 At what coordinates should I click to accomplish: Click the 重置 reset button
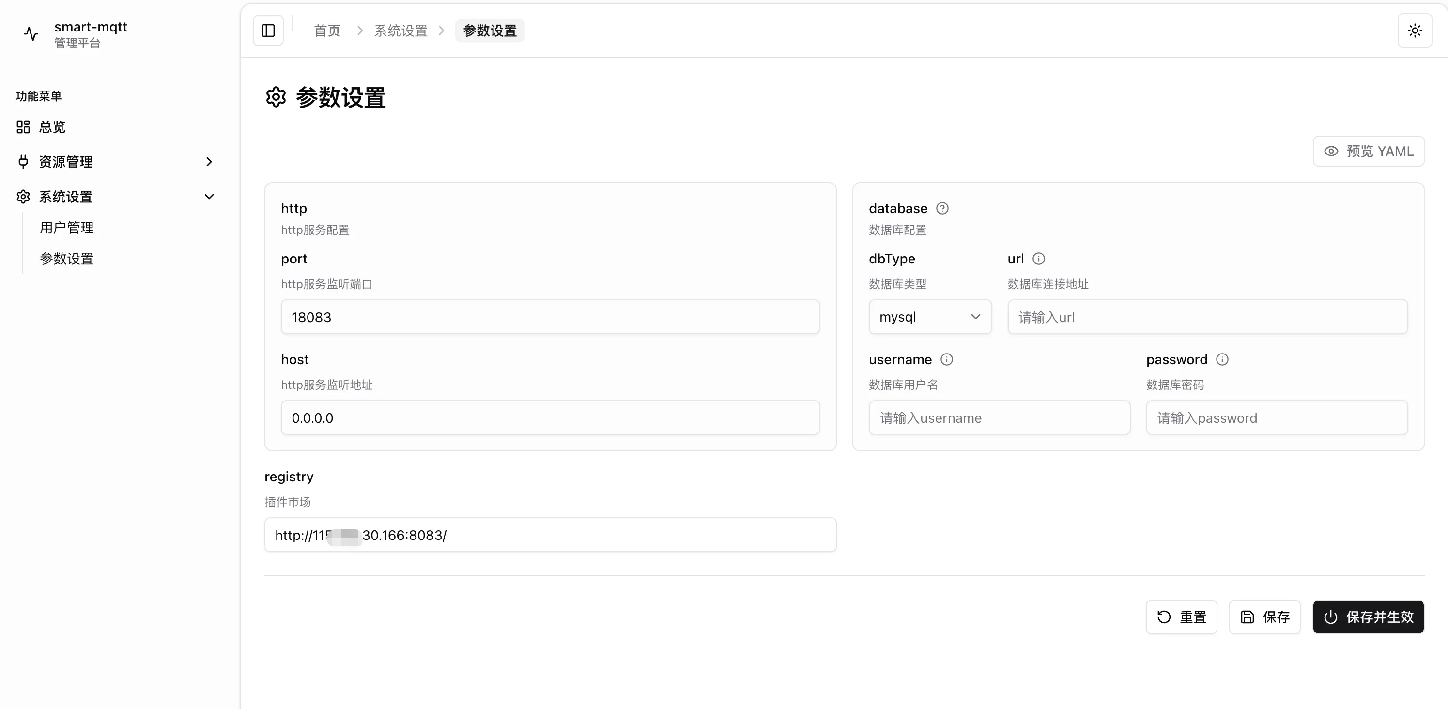pyautogui.click(x=1181, y=617)
